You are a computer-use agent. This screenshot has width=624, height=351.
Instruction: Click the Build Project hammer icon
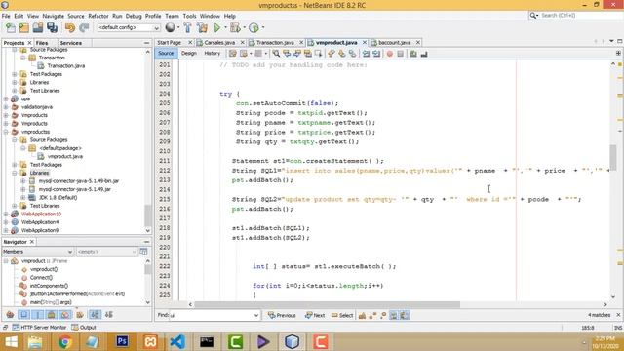(x=188, y=28)
